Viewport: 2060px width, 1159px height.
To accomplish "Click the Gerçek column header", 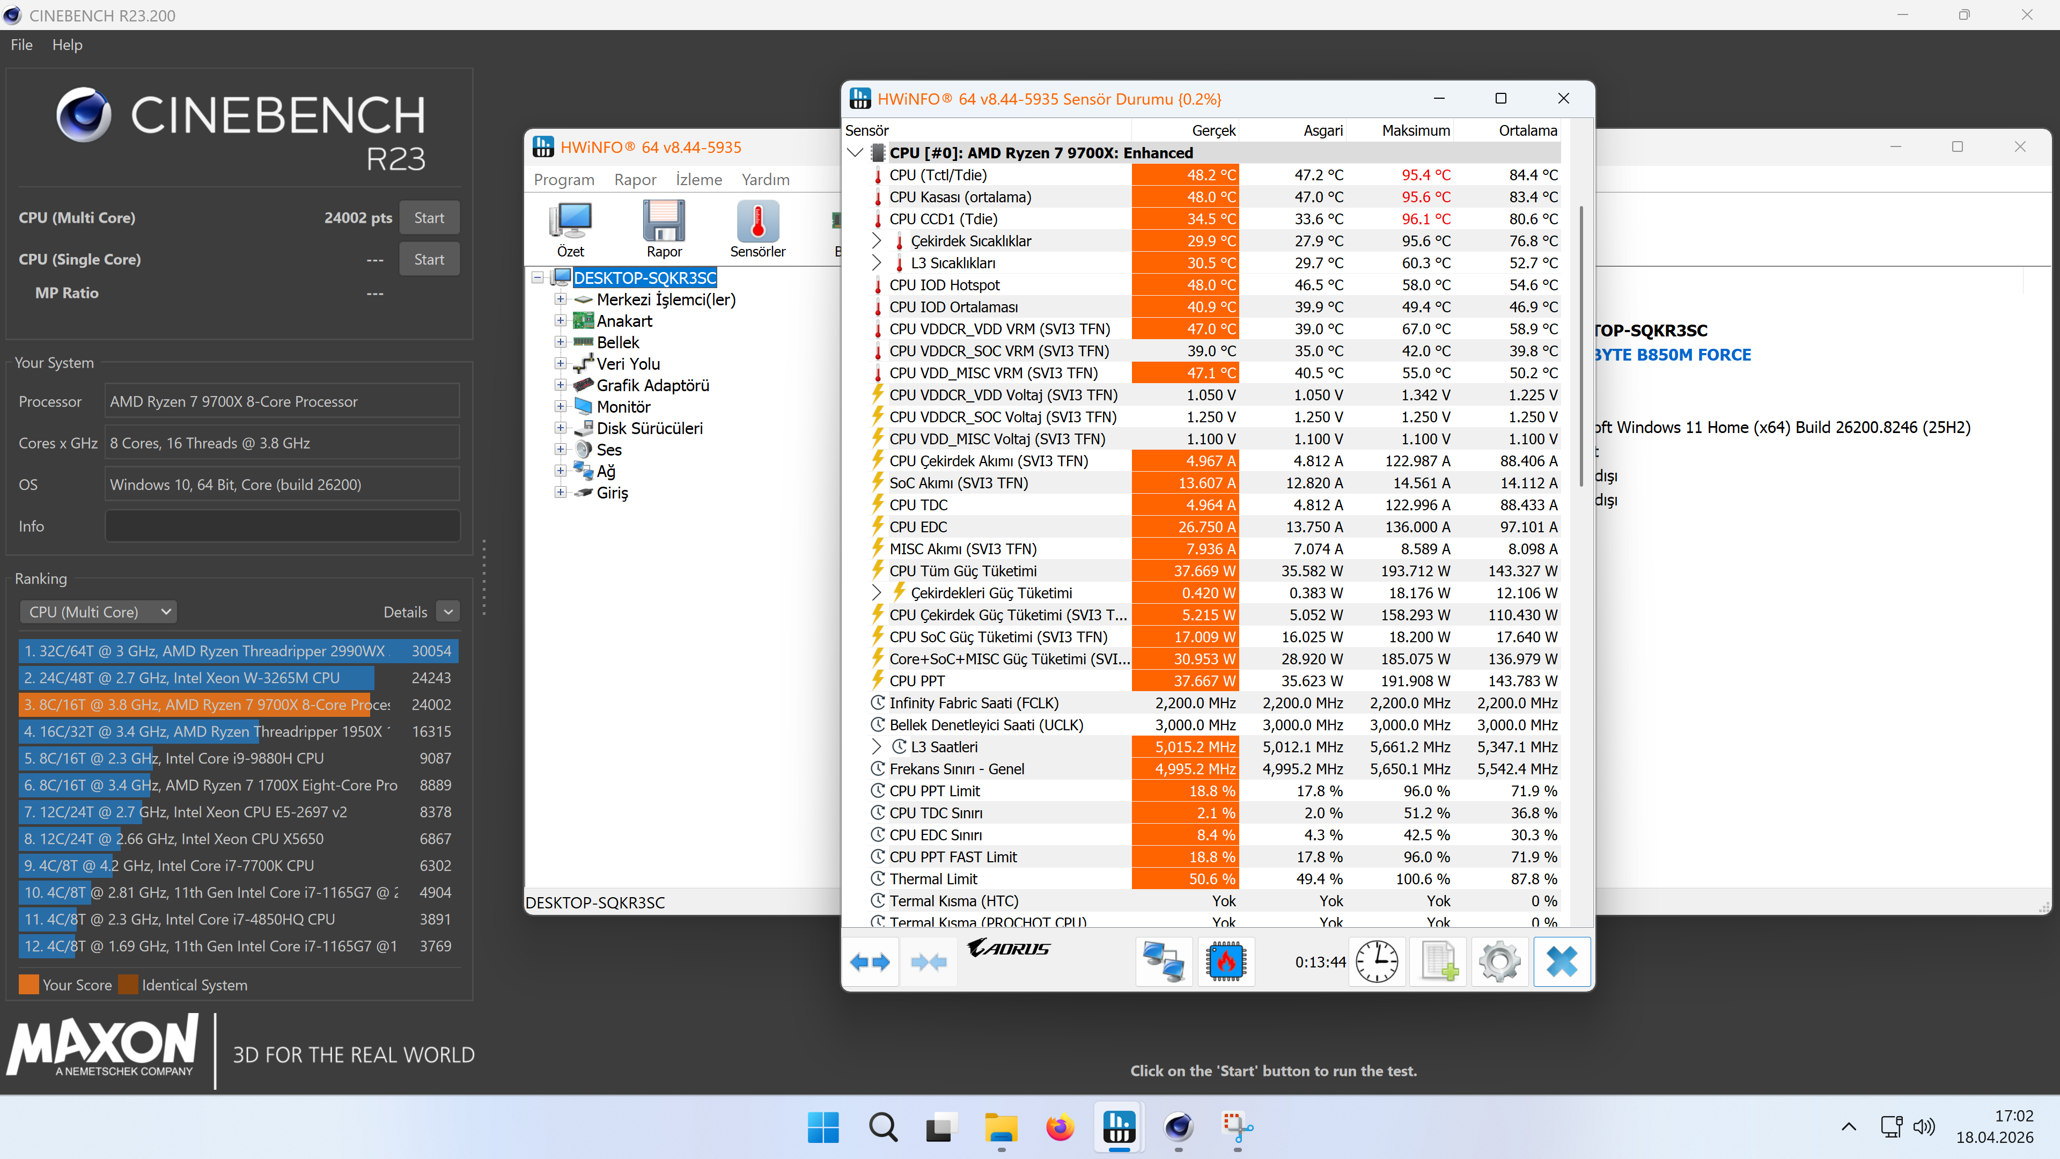I will 1185,130.
